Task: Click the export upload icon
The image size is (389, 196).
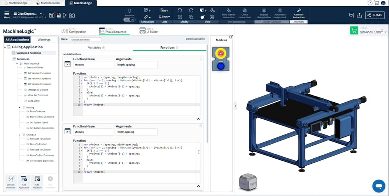Action: [x=359, y=15]
